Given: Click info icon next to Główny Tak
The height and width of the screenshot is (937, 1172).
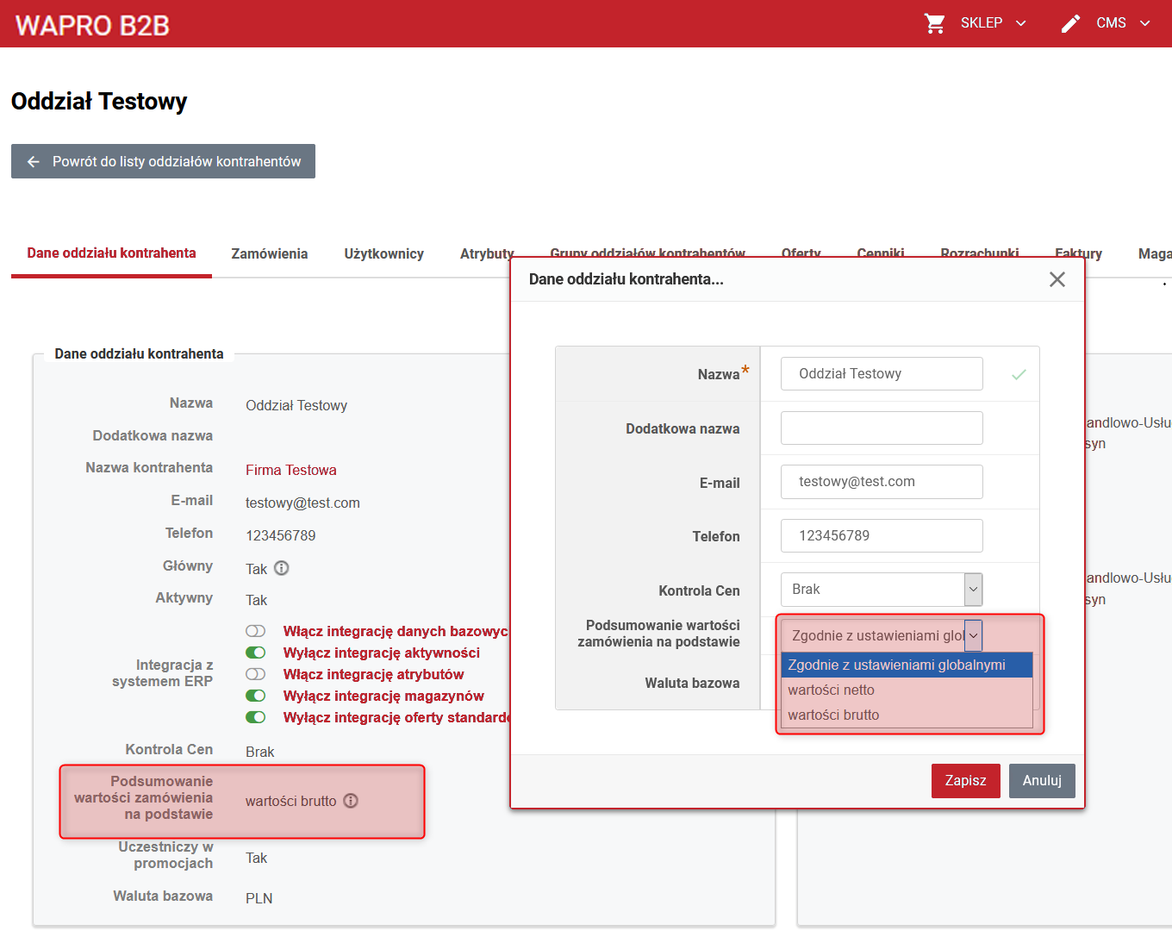Looking at the screenshot, I should tap(282, 568).
